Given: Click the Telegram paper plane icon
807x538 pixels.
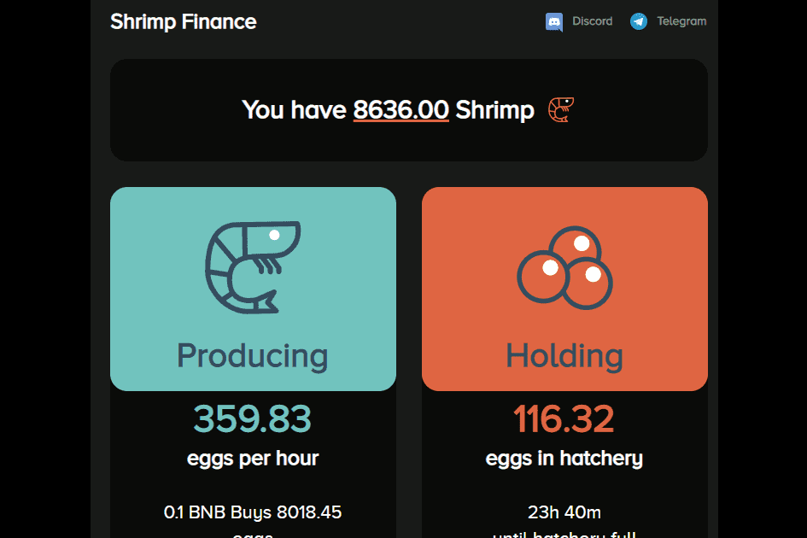Looking at the screenshot, I should tap(639, 20).
